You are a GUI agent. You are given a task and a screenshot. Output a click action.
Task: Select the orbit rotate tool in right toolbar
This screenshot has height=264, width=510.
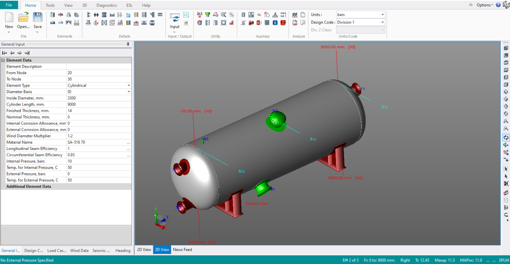[506, 137]
